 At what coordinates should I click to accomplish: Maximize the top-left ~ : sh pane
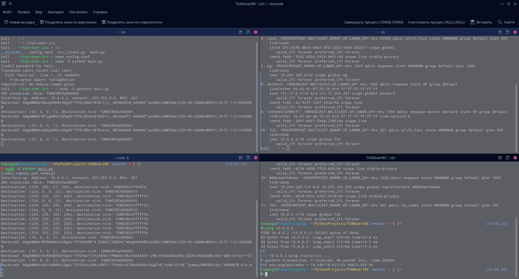(x=241, y=32)
